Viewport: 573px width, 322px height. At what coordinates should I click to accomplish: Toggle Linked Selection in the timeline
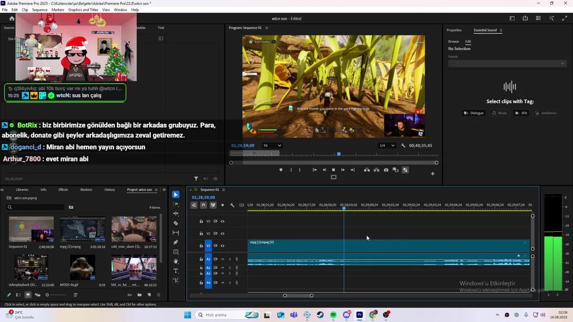point(213,205)
